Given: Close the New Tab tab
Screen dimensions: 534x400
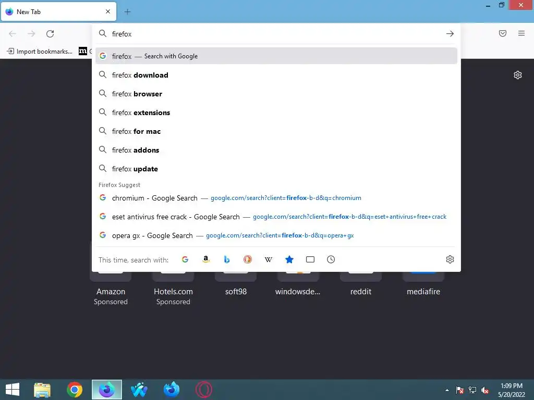Looking at the screenshot, I should coord(108,11).
